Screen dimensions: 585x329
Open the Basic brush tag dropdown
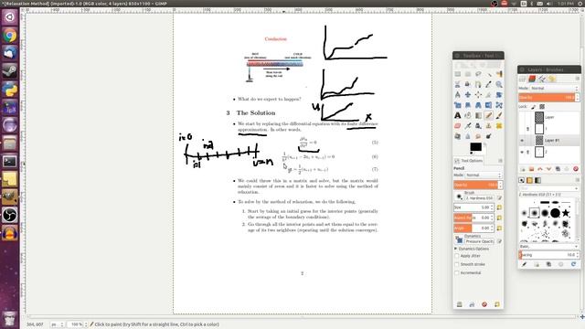coord(548,247)
